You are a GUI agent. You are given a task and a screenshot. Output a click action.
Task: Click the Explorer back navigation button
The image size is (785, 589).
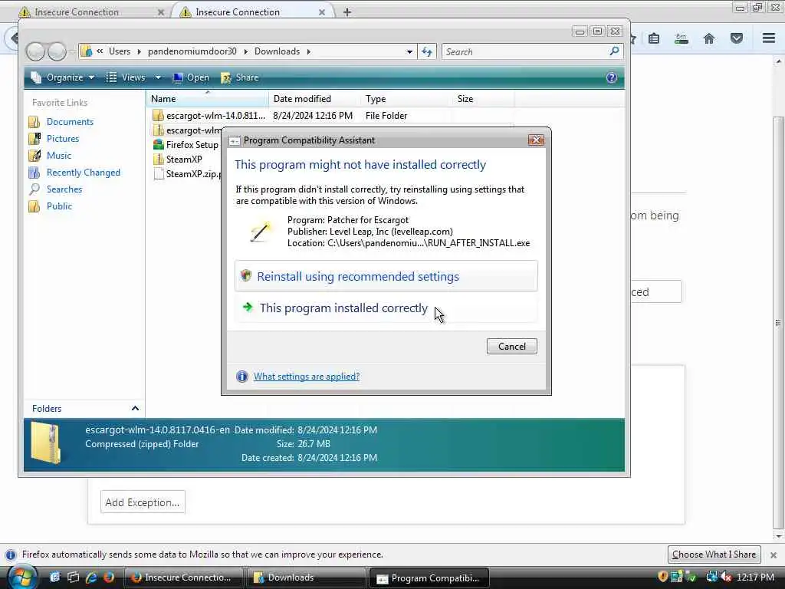[35, 51]
